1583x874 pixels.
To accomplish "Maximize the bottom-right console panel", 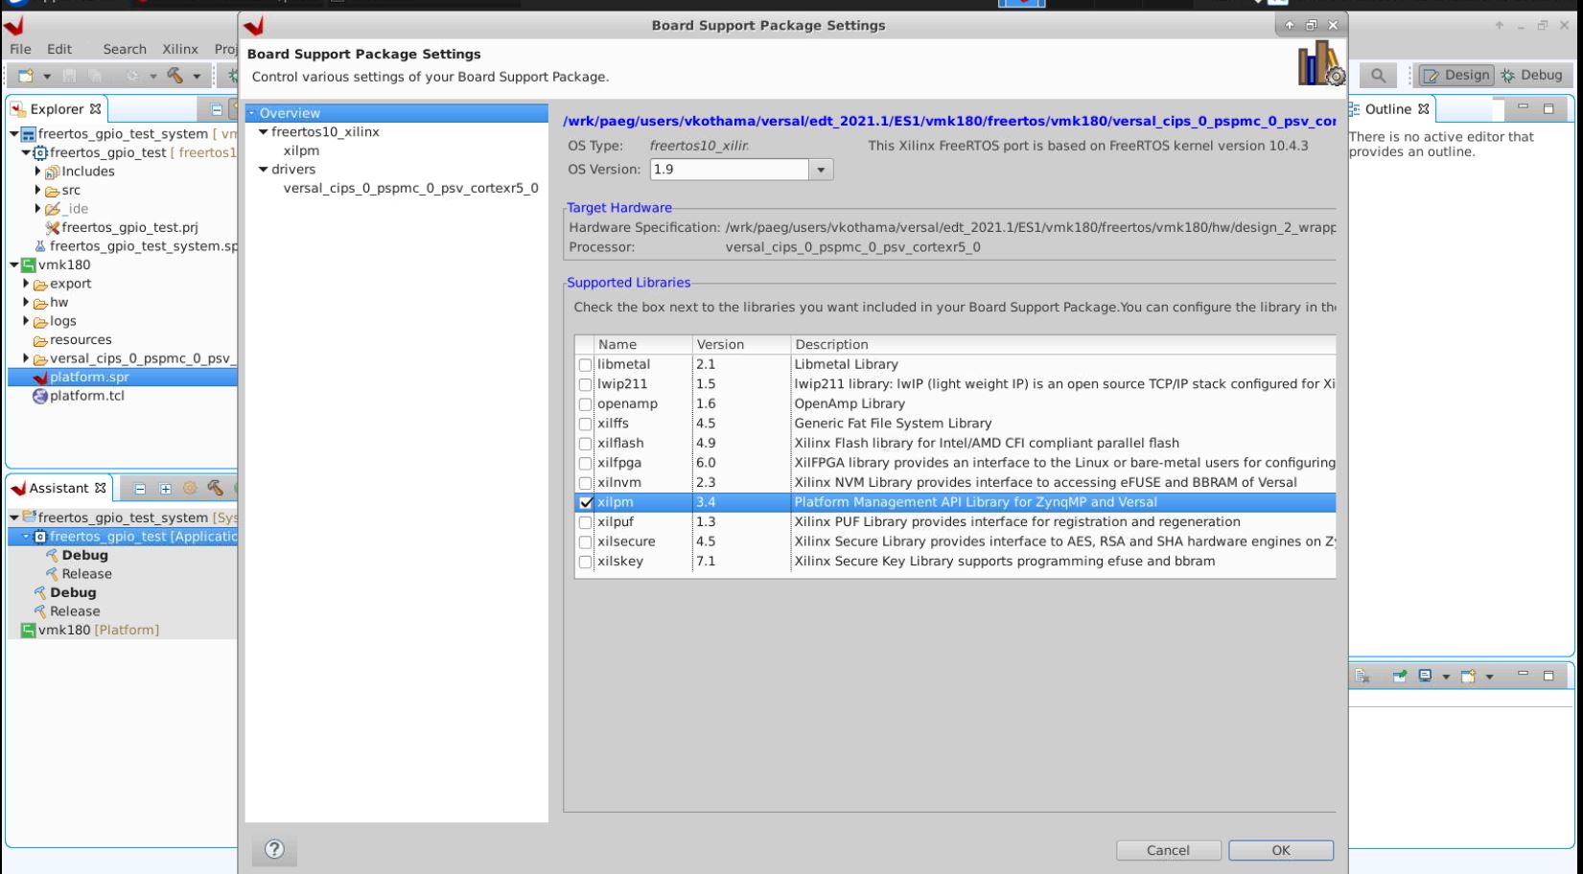I will tap(1548, 675).
